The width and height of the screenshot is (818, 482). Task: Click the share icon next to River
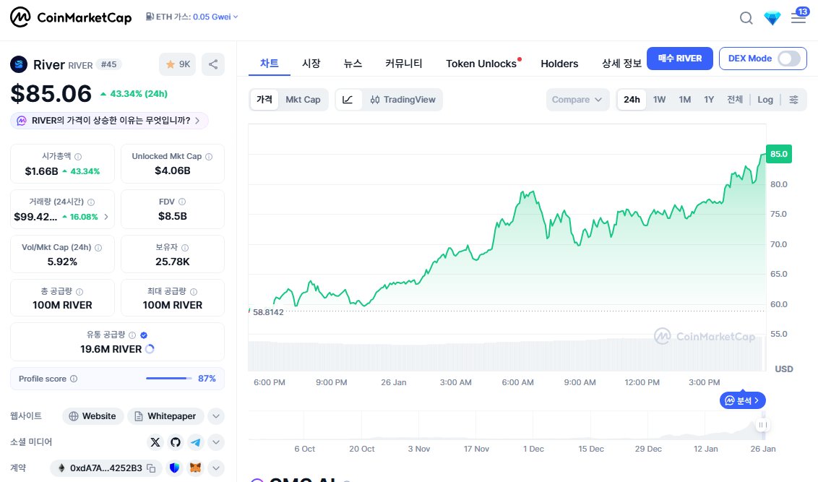tap(213, 64)
